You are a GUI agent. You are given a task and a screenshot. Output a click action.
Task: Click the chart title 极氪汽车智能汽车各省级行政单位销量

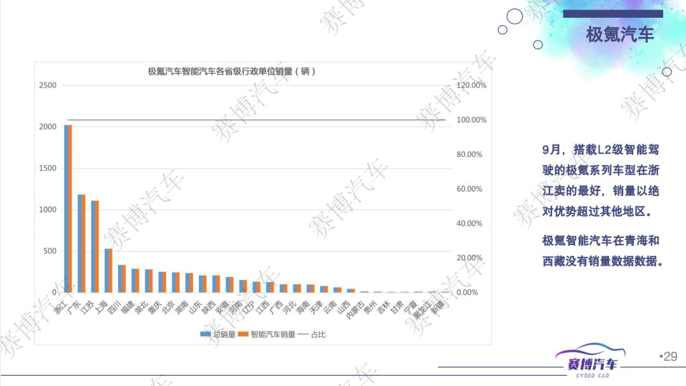[231, 71]
